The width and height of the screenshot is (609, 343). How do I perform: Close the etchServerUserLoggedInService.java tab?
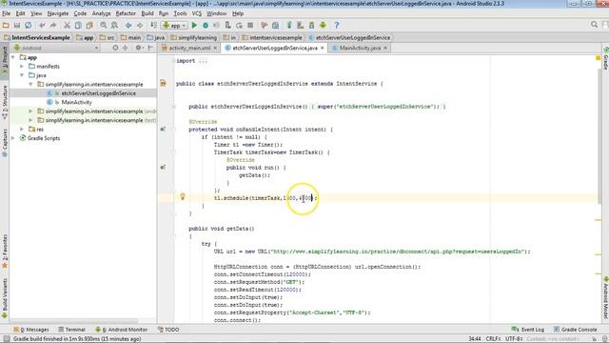(x=322, y=48)
